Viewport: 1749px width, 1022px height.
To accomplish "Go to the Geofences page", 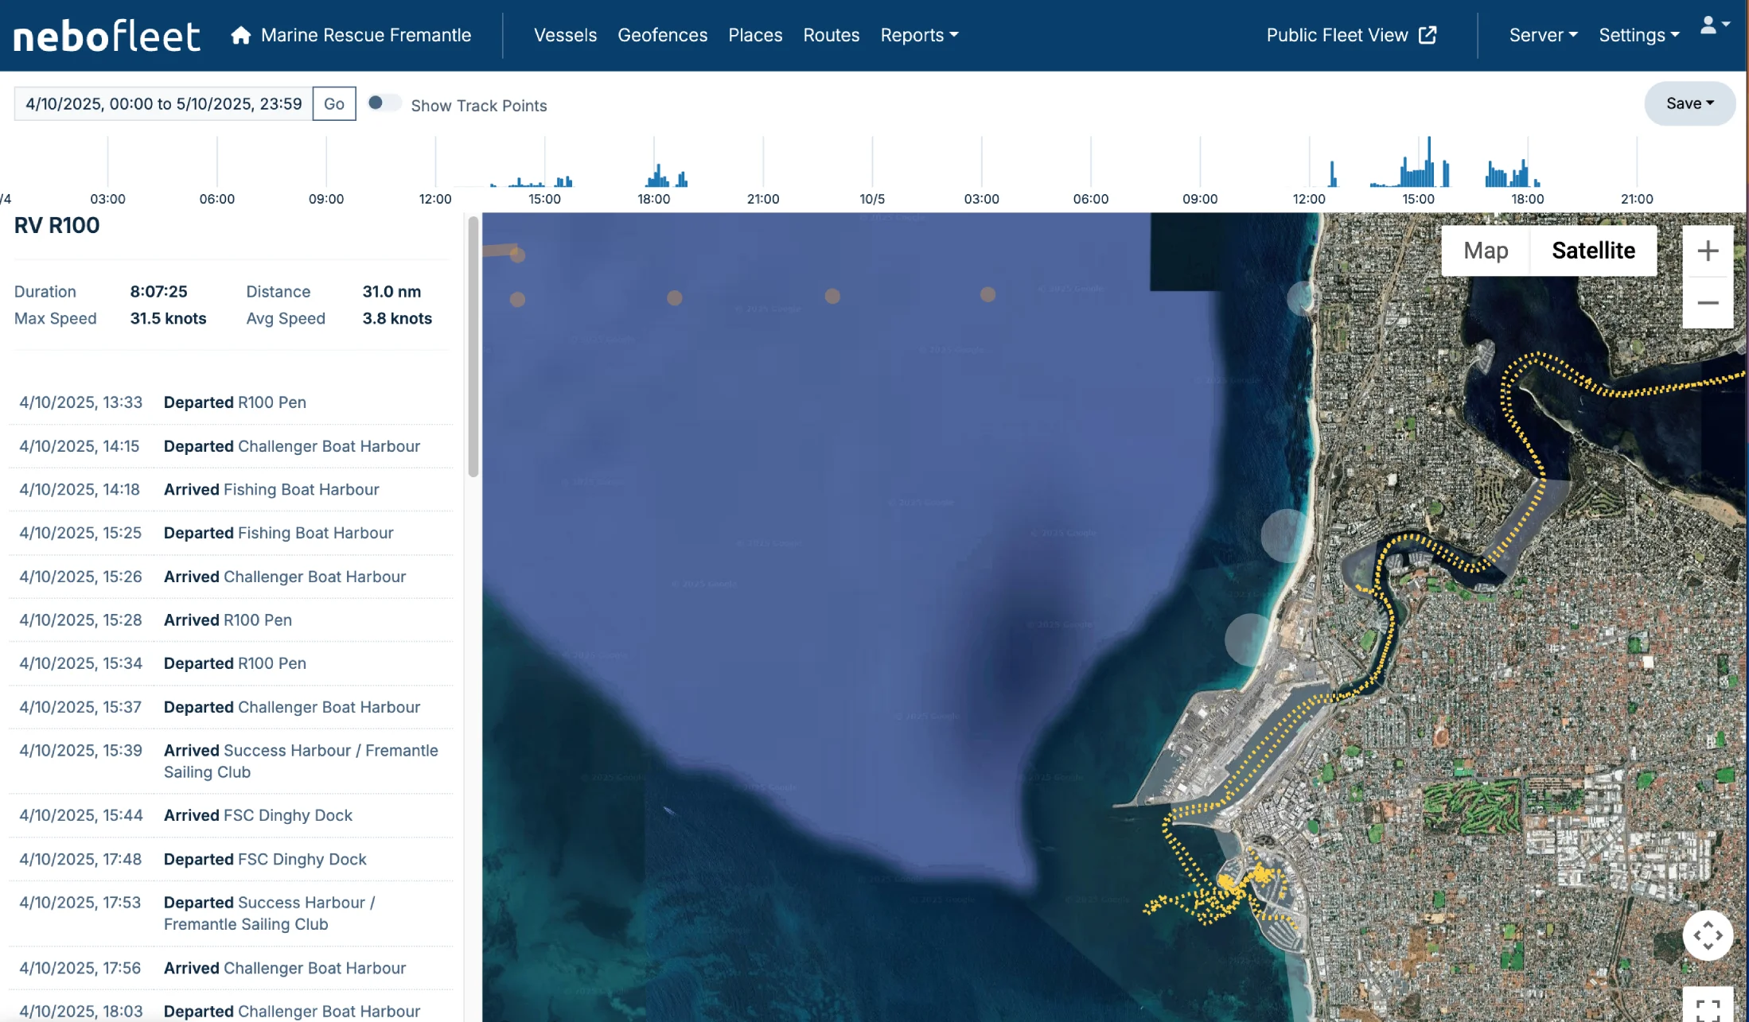I will tap(662, 35).
